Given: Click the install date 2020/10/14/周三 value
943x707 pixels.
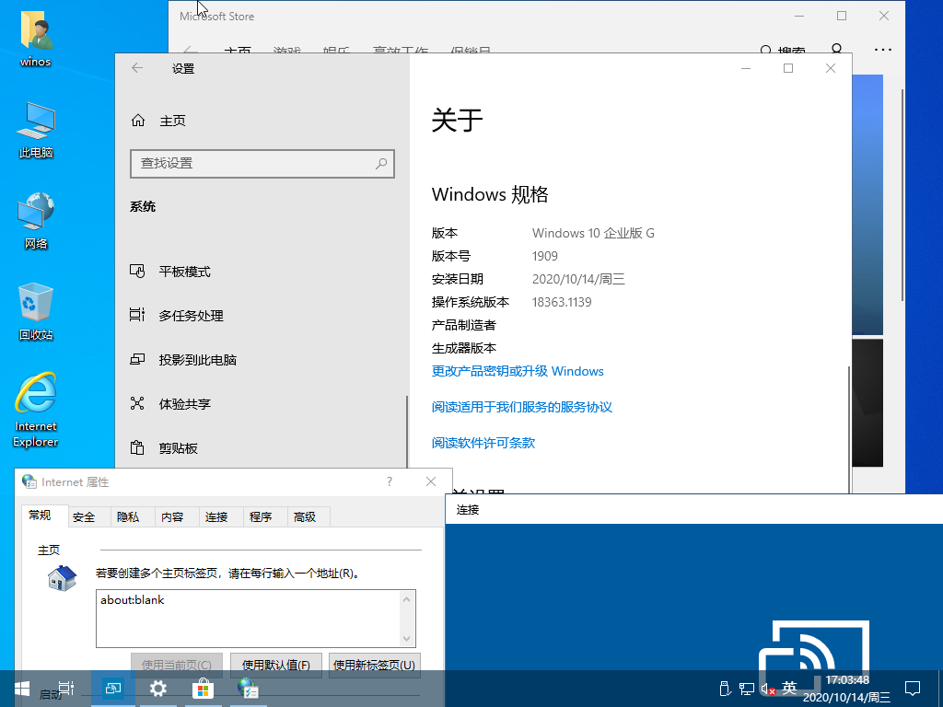Looking at the screenshot, I should pos(578,279).
